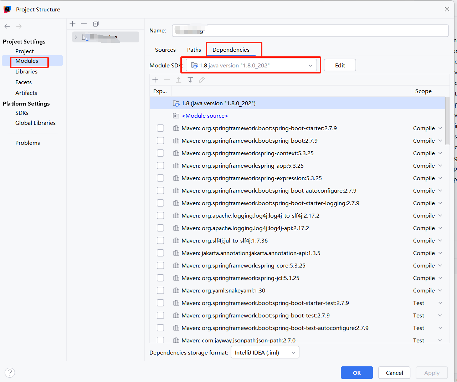457x382 pixels.
Task: Copy the module using the copy icon
Action: tap(96, 24)
